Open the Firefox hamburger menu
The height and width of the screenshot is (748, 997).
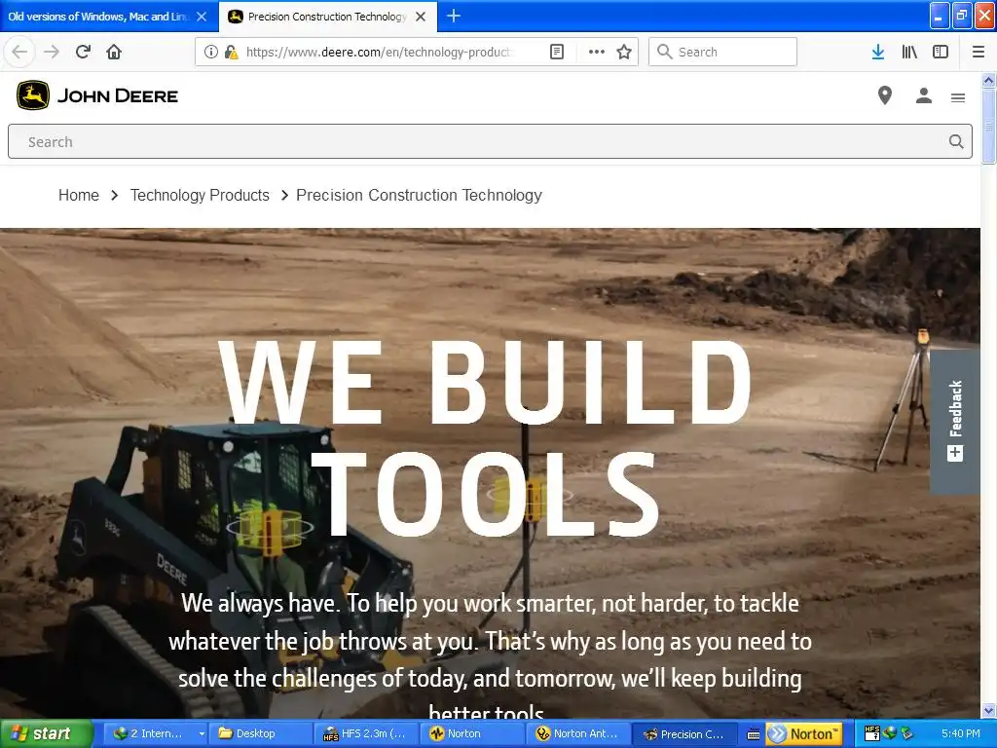[978, 52]
